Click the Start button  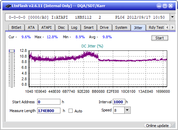coord(160,38)
